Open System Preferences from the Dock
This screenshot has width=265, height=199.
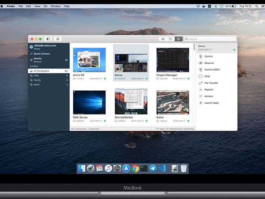(117, 168)
